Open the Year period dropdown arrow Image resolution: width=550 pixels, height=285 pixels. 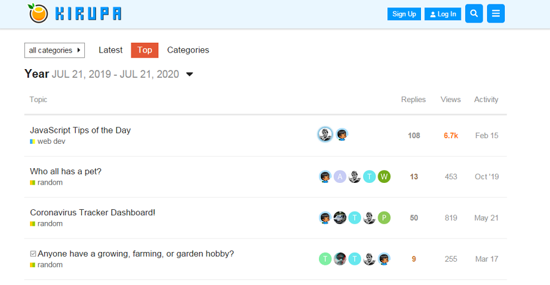[x=189, y=74]
